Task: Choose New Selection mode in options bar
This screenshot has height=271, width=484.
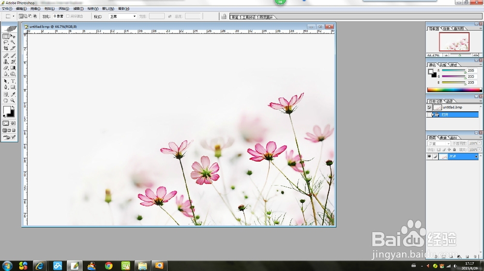Action: 21,16
